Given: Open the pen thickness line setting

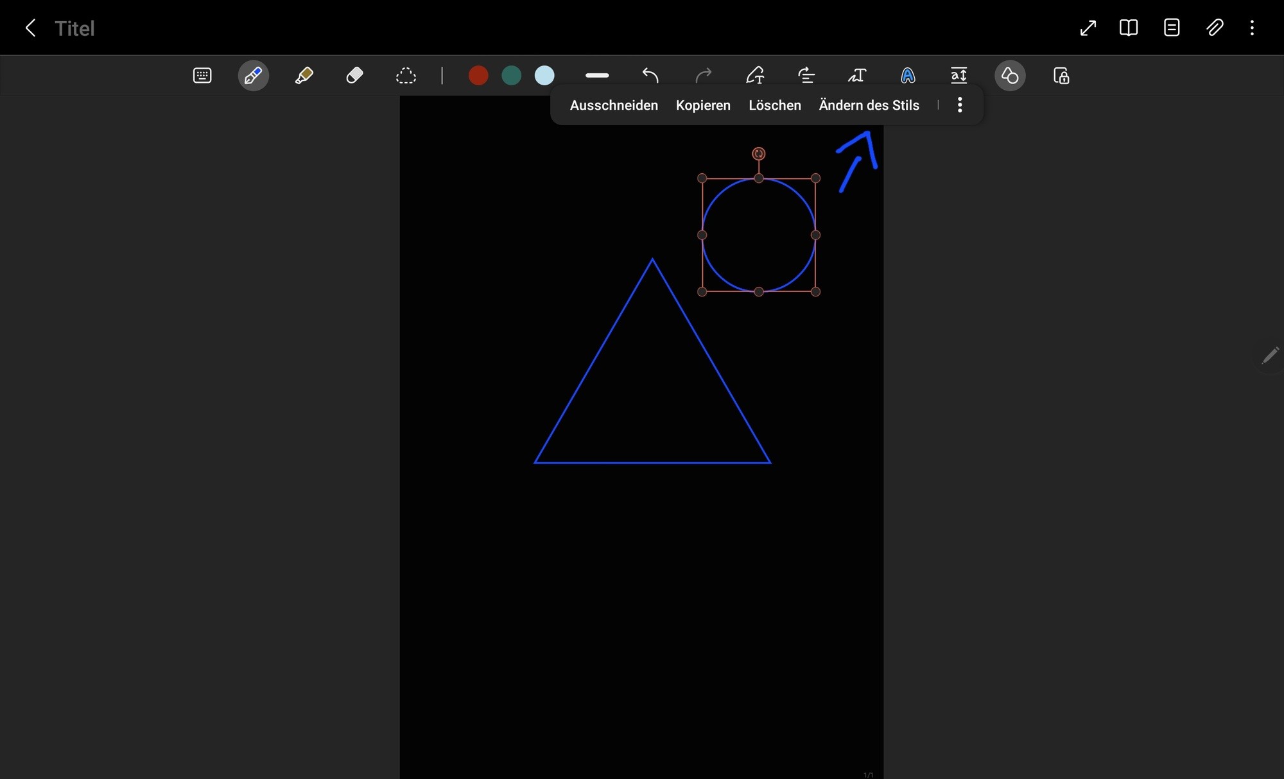Looking at the screenshot, I should [597, 76].
